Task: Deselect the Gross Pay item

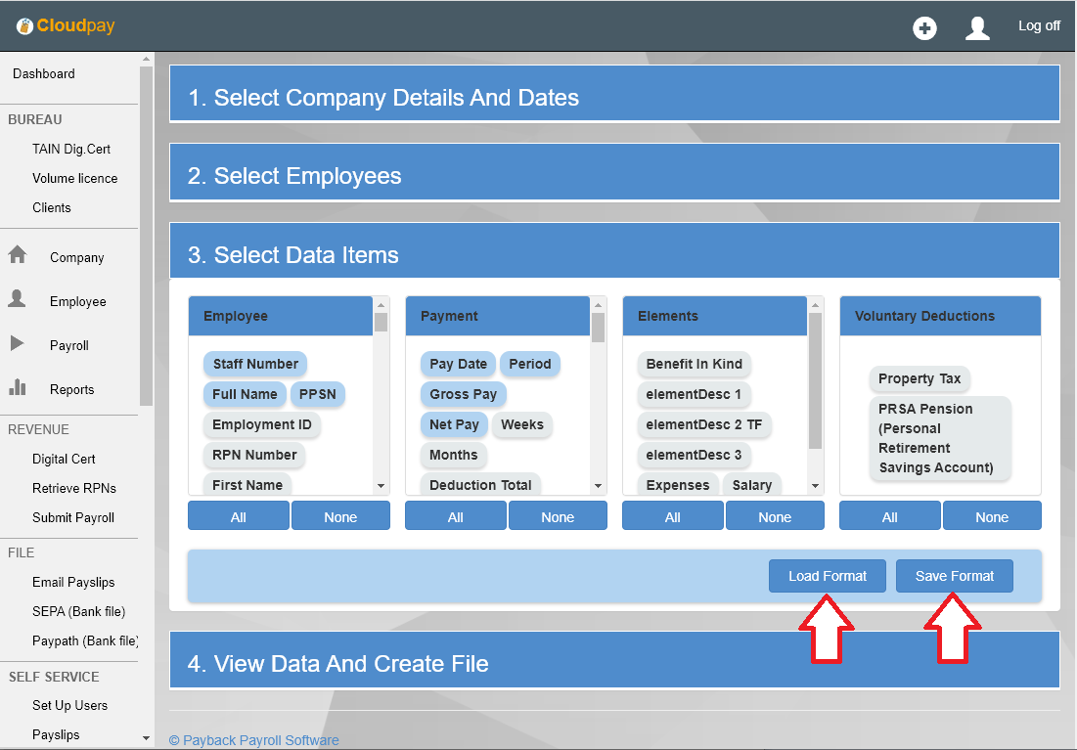Action: [x=463, y=394]
